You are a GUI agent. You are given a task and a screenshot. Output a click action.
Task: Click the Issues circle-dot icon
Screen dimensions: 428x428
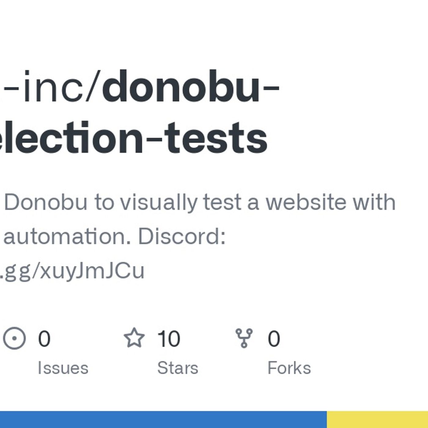tap(14, 338)
